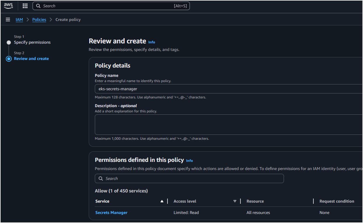This screenshot has width=363, height=223.
Task: Focus the optional Description text area
Action: [x=228, y=125]
